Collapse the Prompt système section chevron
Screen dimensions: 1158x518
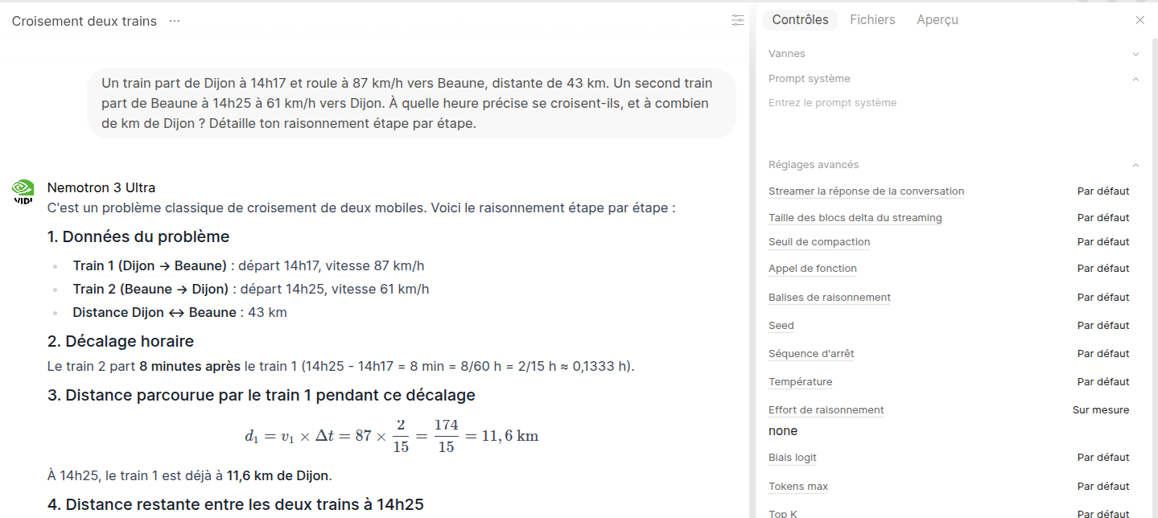[x=1136, y=79]
